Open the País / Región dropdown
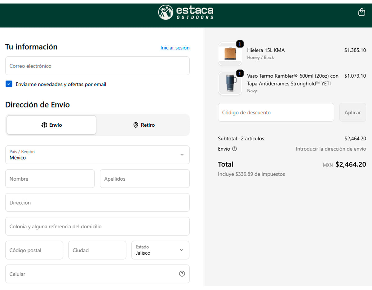The height and width of the screenshot is (290, 372). pos(97,155)
